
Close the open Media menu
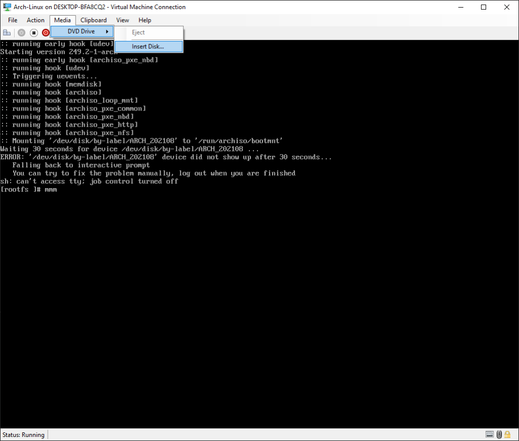pos(62,20)
